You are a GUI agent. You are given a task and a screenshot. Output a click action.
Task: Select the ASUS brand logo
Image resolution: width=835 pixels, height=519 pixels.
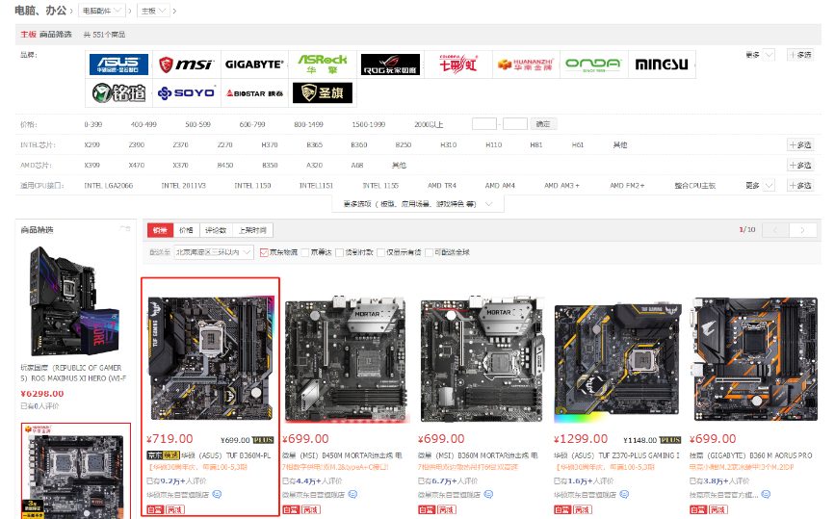pos(118,65)
